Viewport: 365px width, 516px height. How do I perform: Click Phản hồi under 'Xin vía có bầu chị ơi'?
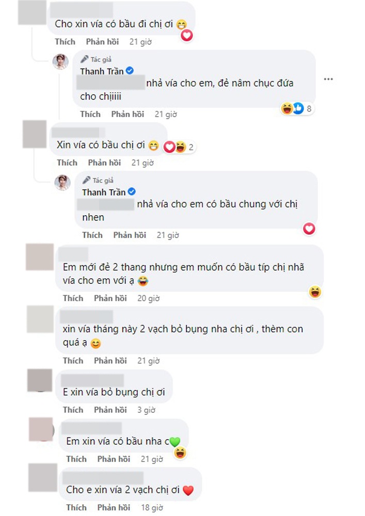coord(104,163)
